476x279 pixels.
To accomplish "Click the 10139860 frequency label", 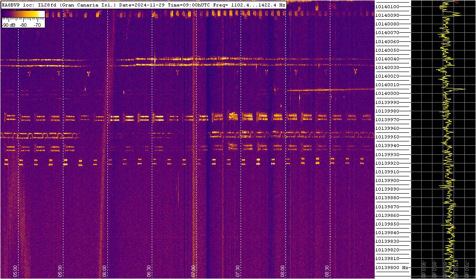I will [387, 216].
